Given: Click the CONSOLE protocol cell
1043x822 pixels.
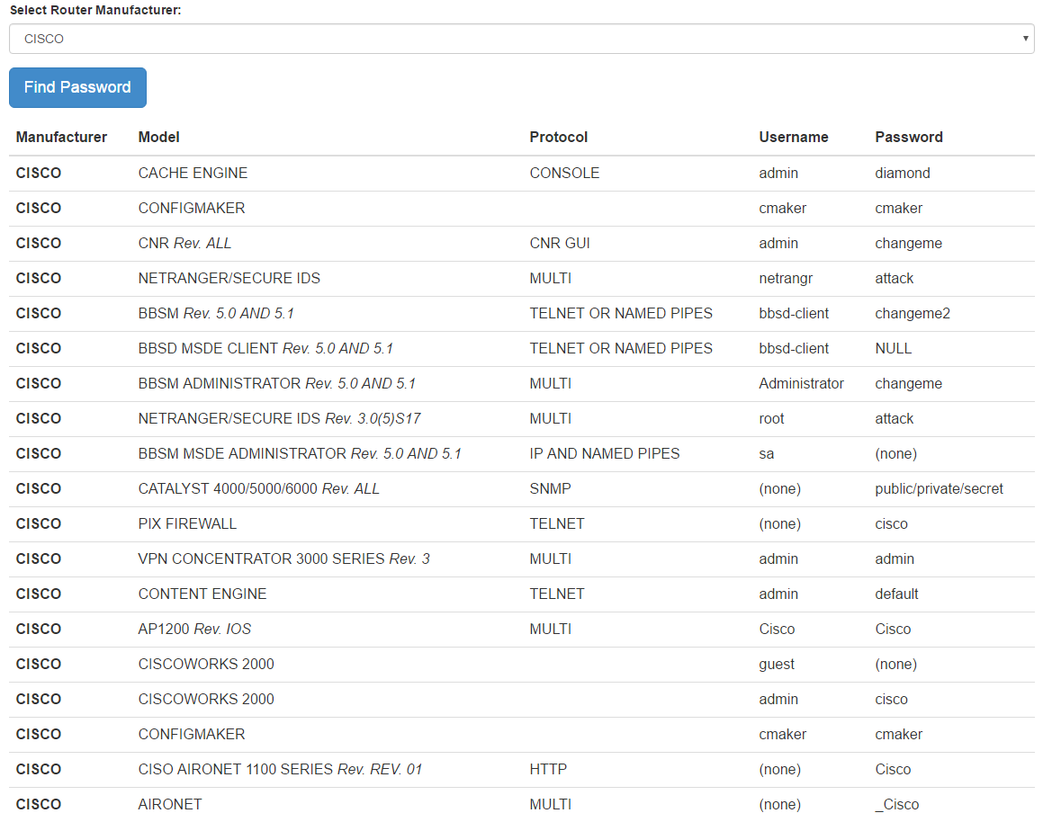Looking at the screenshot, I should pyautogui.click(x=565, y=173).
